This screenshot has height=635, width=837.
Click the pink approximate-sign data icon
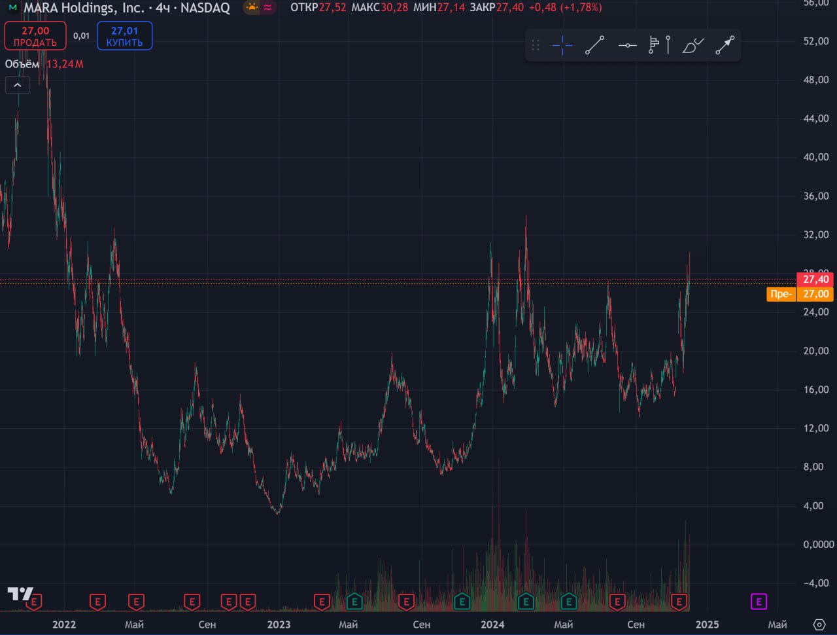(x=268, y=8)
